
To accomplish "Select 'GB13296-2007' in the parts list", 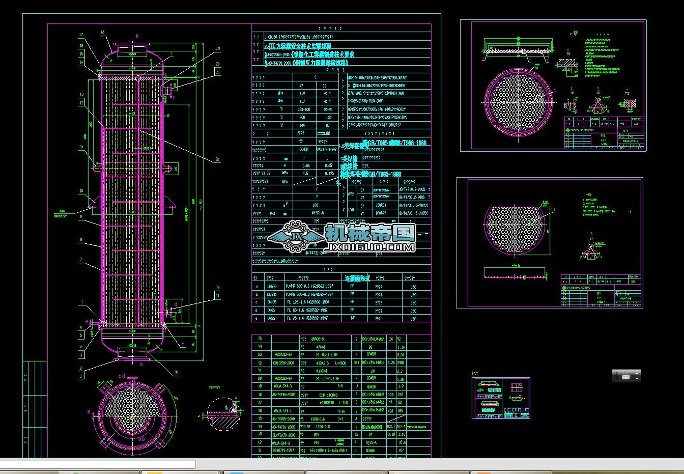I will pos(284,363).
